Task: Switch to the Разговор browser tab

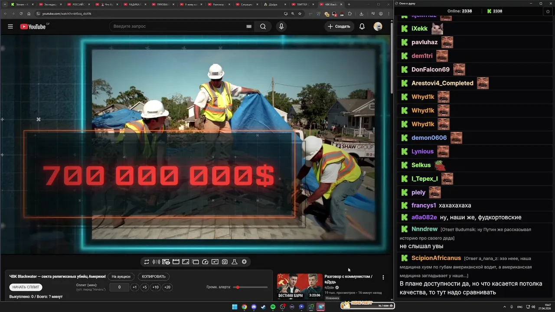Action: pyautogui.click(x=219, y=4)
